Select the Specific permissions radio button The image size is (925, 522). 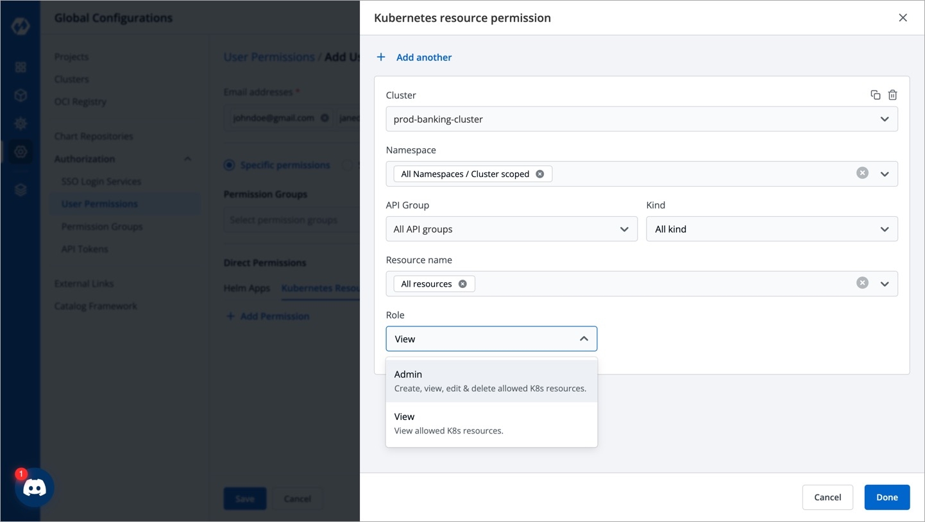(229, 165)
